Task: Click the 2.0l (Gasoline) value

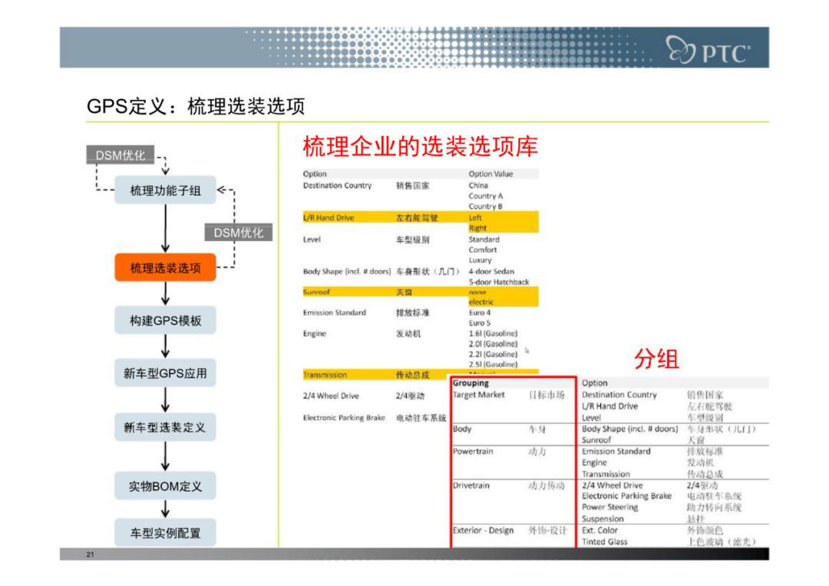Action: coord(493,344)
